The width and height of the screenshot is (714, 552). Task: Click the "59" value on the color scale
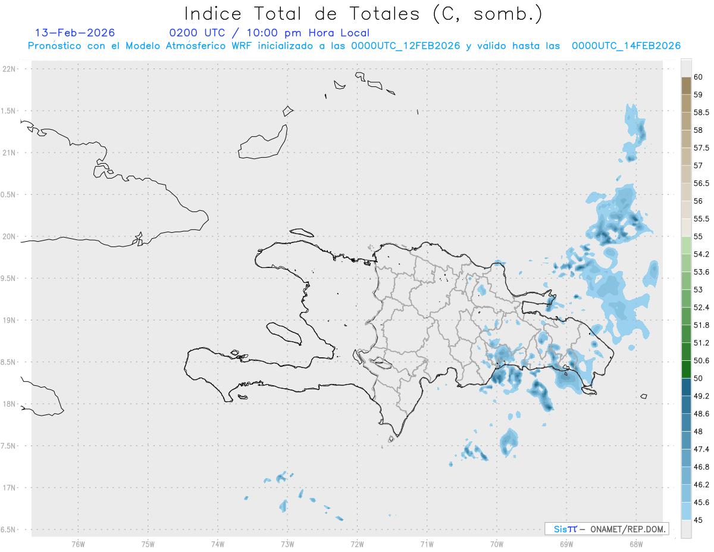coord(699,95)
